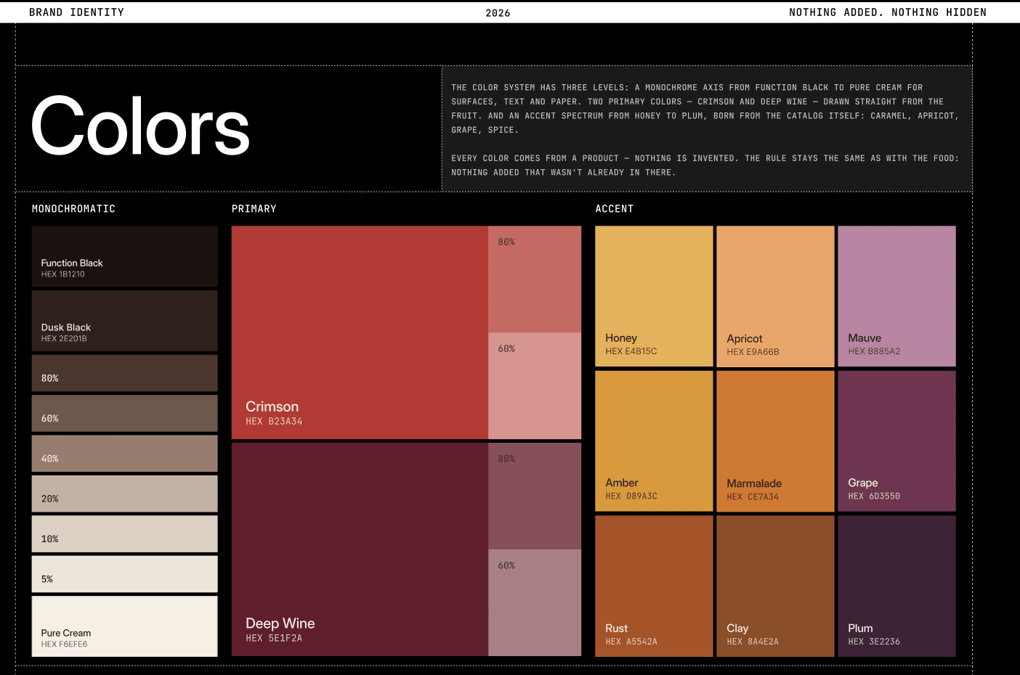This screenshot has width=1020, height=675.
Task: Select the Clay accent swatch
Action: tap(775, 586)
